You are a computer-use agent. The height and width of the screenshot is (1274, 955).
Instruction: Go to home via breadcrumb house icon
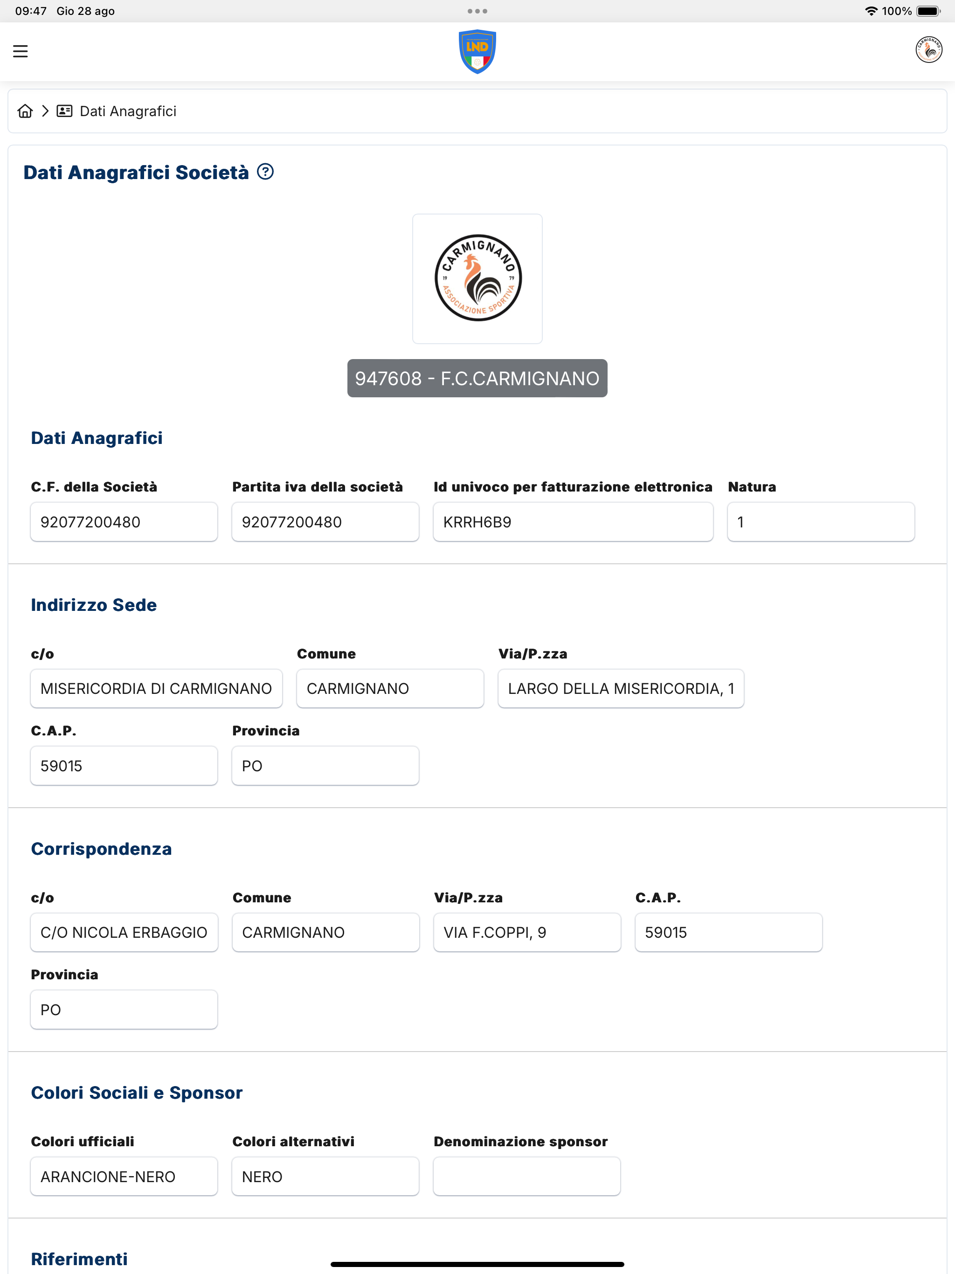coord(25,111)
